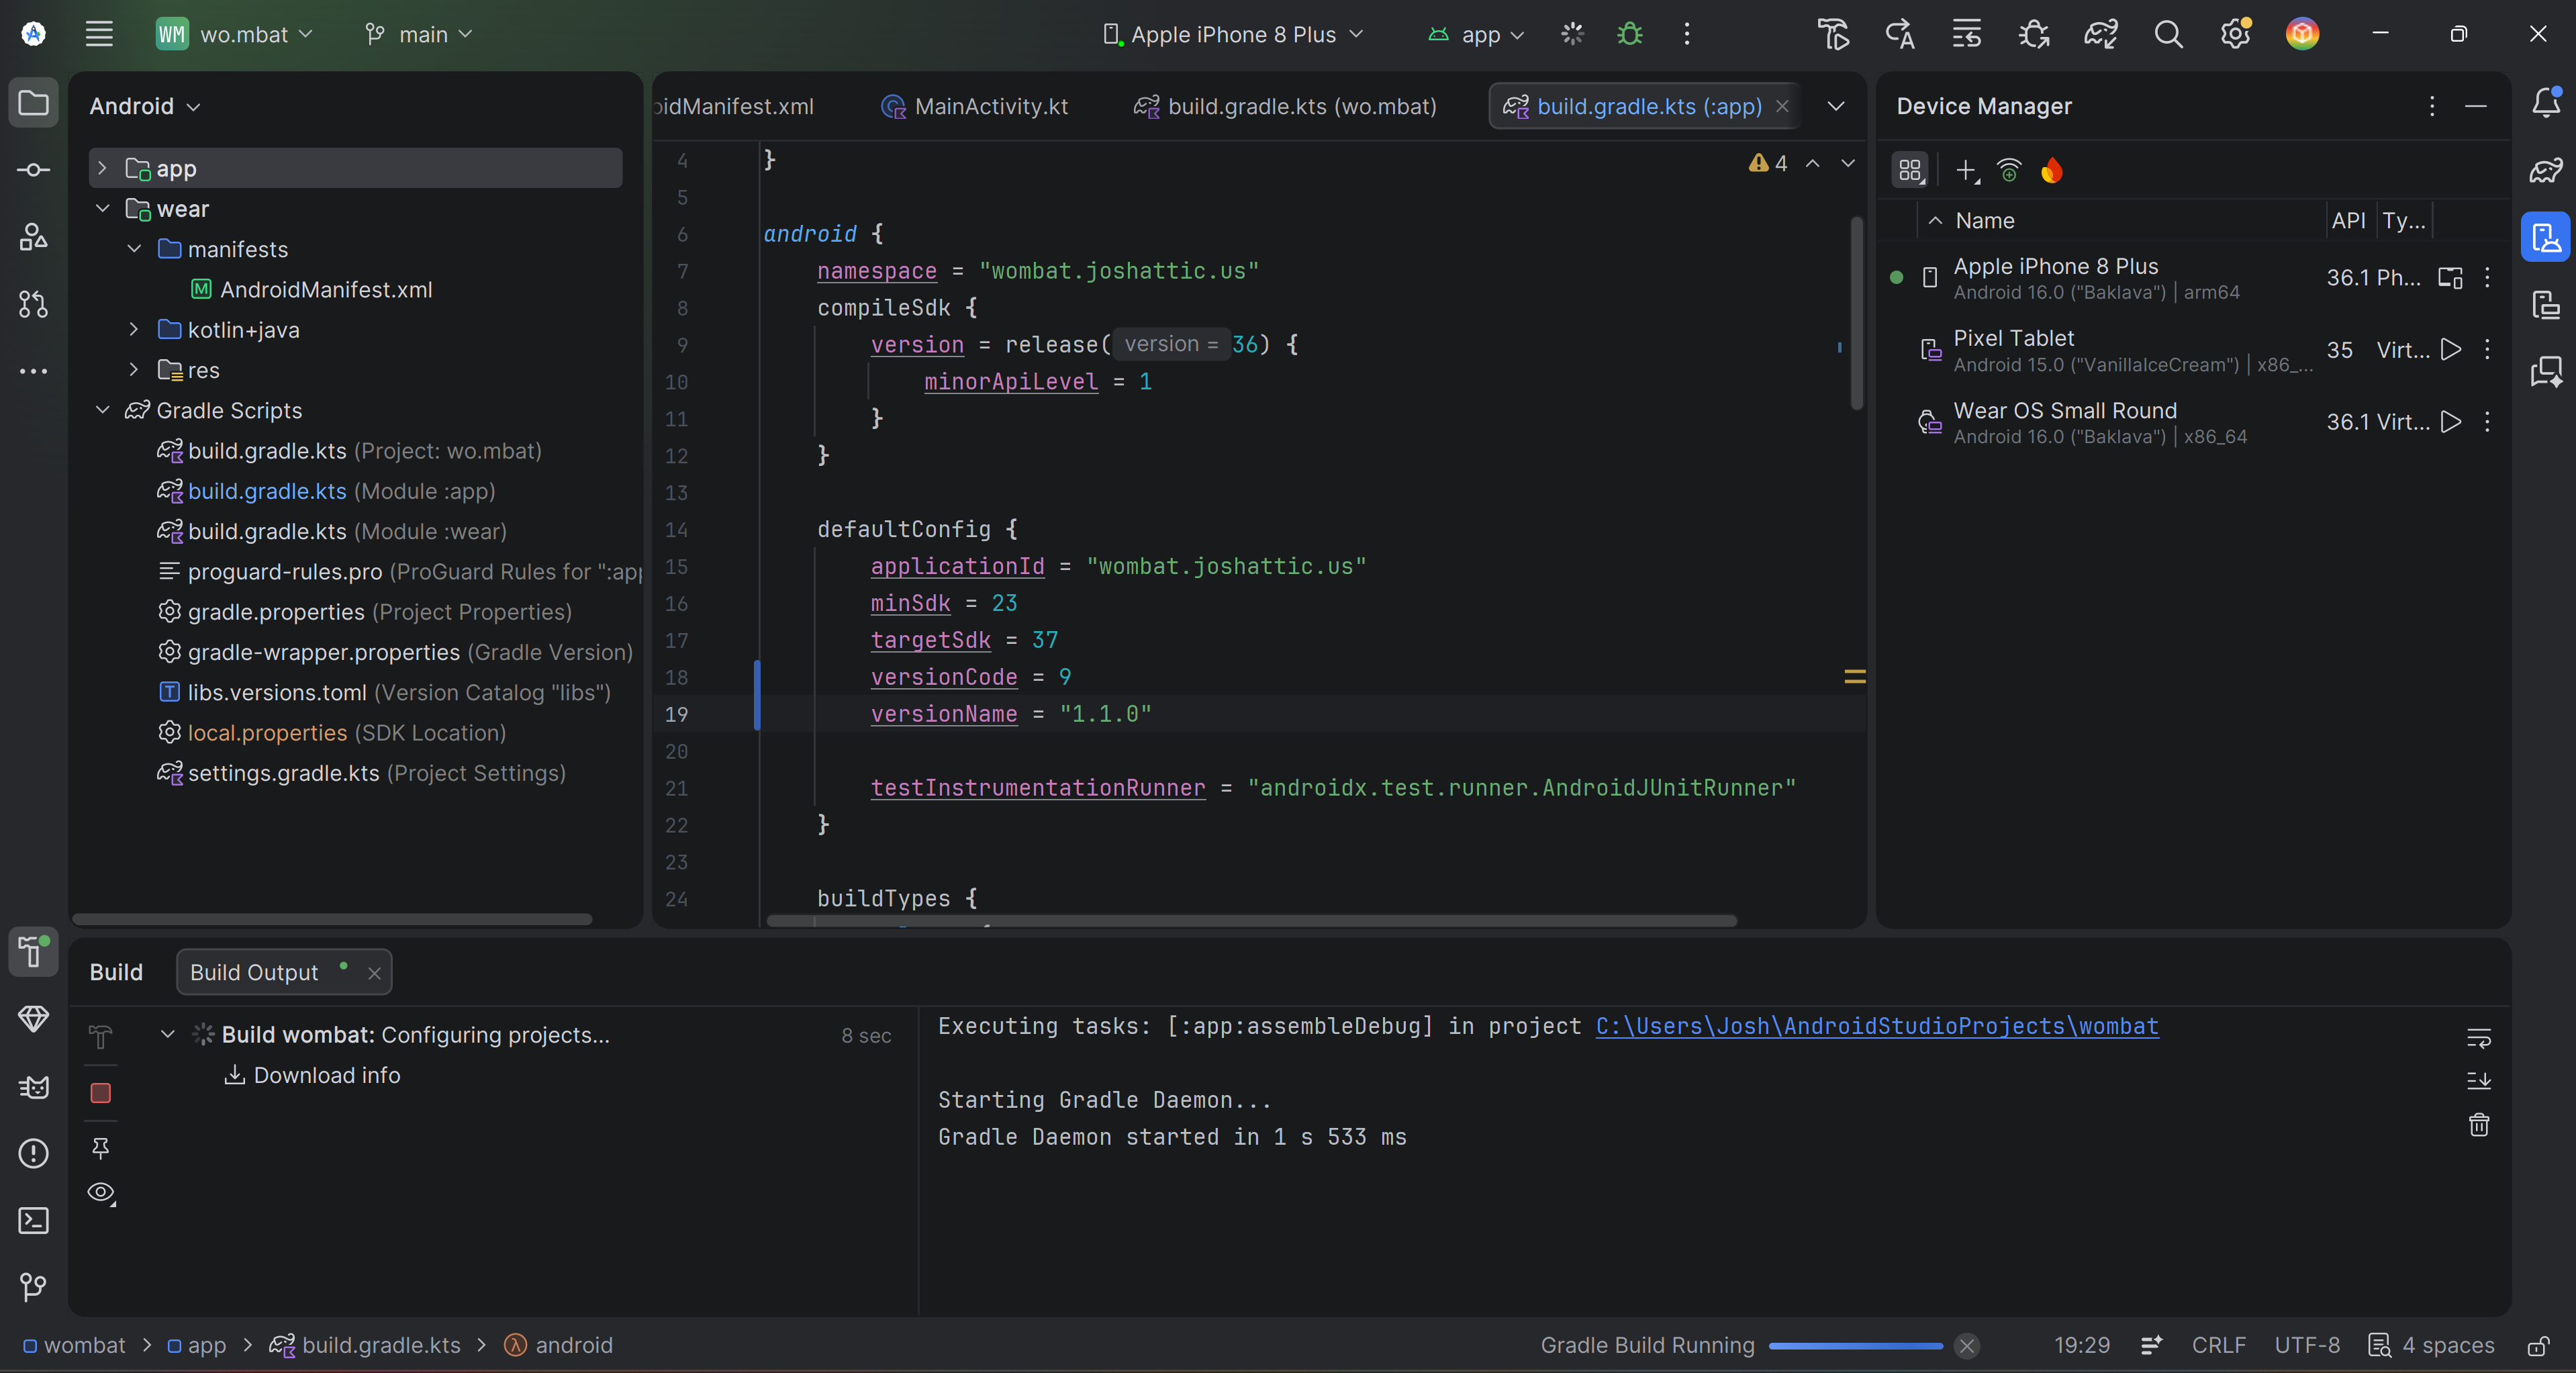Screen dimensions: 2576x1373
Task: Click the Gradle Build Running progress bar
Action: pyautogui.click(x=1855, y=1346)
